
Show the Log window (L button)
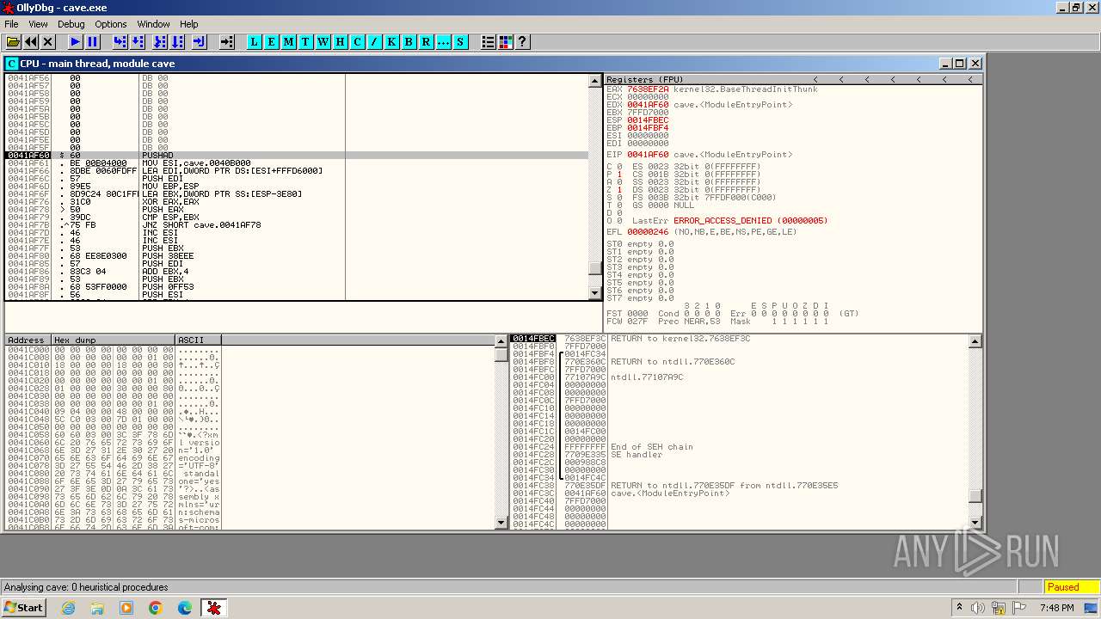click(255, 42)
